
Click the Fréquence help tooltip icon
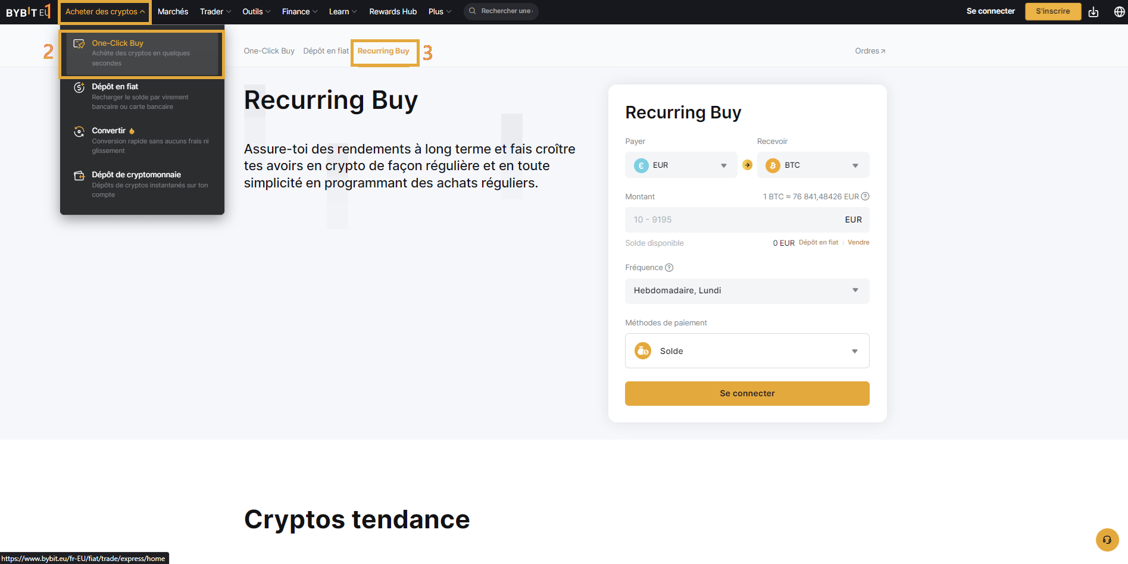pyautogui.click(x=669, y=267)
